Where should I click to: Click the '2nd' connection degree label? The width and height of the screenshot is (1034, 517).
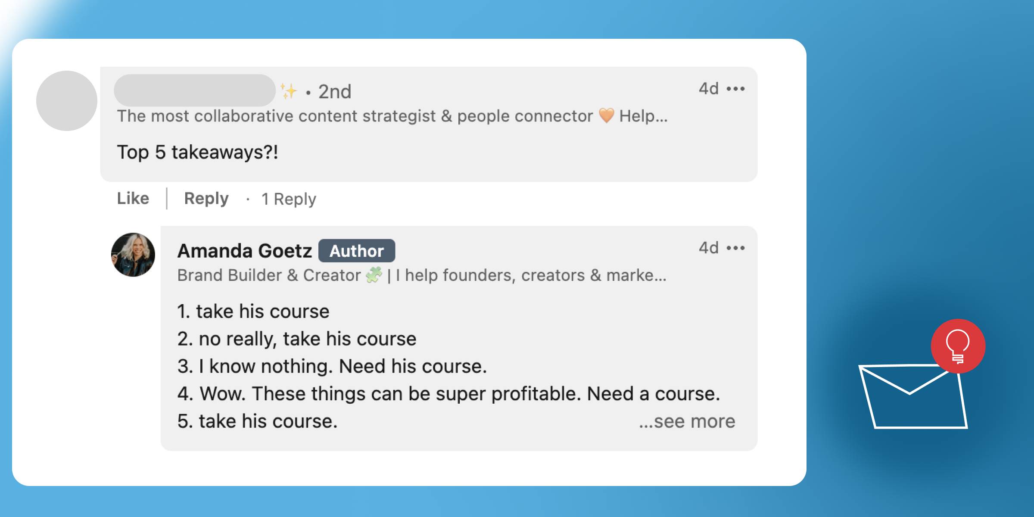click(335, 91)
